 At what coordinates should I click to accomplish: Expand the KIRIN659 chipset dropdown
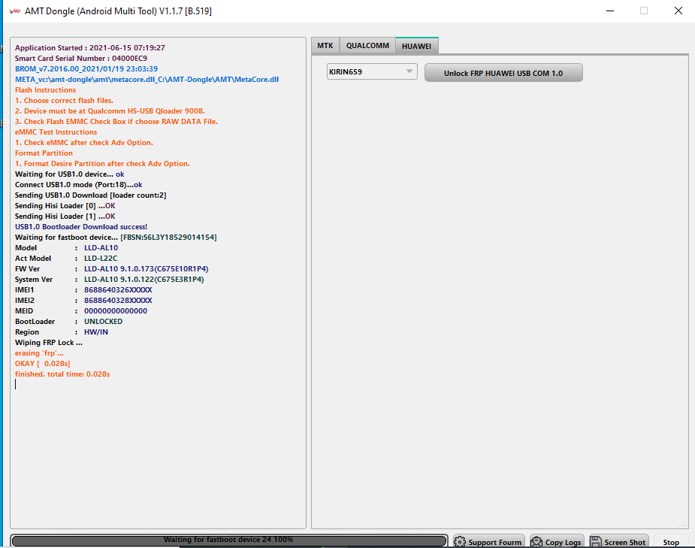[372, 71]
